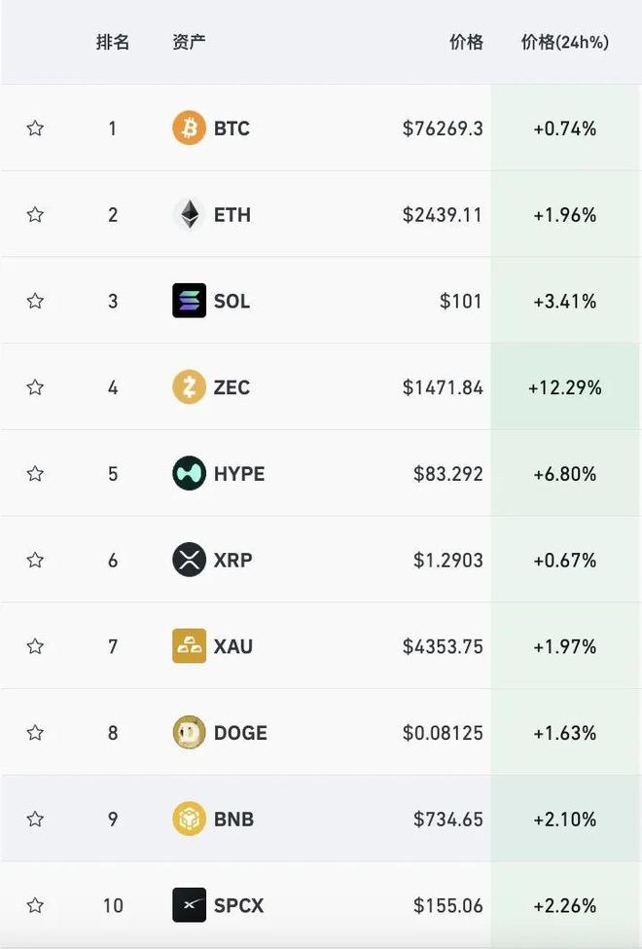Click the XAU gold bars icon
The height and width of the screenshot is (949, 642).
pyautogui.click(x=189, y=645)
